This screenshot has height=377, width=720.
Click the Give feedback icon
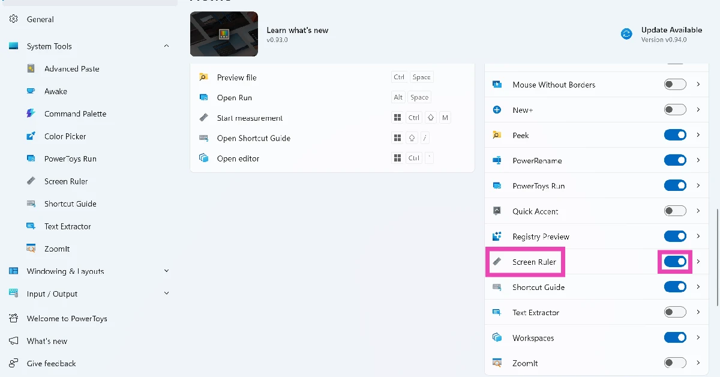[14, 363]
